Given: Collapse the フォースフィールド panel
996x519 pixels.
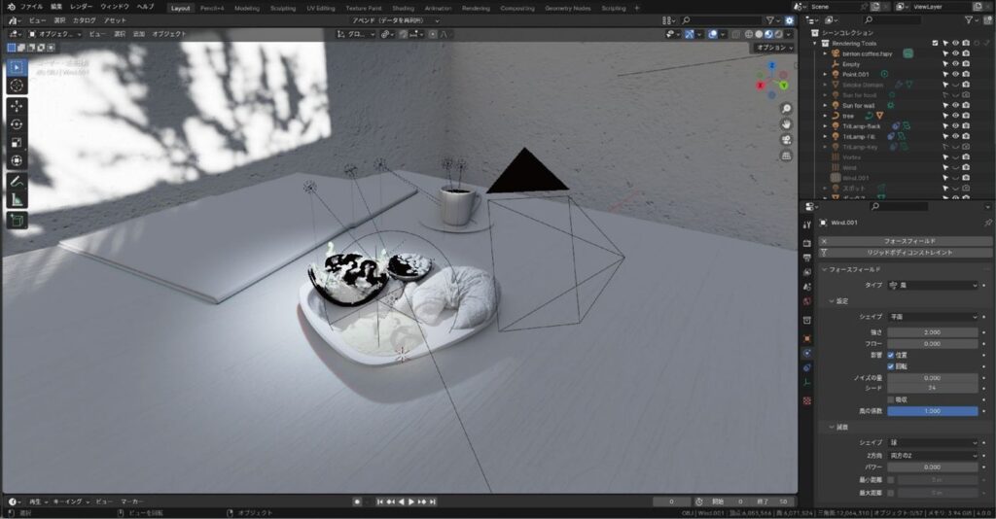Looking at the screenshot, I should (825, 269).
